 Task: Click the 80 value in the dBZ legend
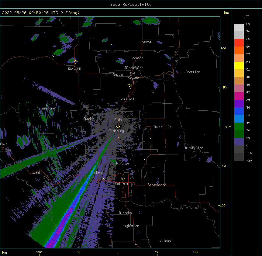point(248,24)
